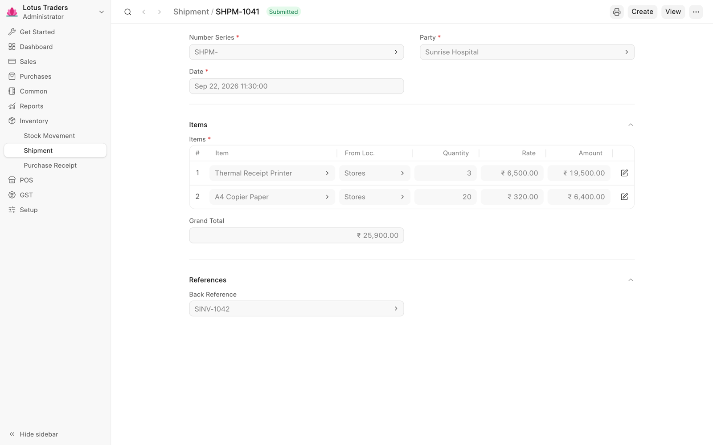Open the company switcher dropdown arrow

point(102,12)
